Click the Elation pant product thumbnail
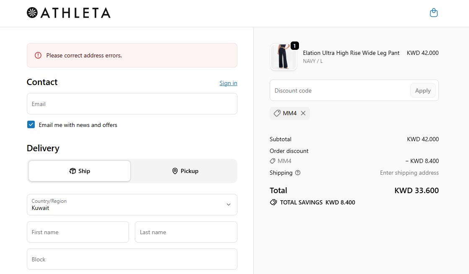The width and height of the screenshot is (469, 274). [283, 57]
